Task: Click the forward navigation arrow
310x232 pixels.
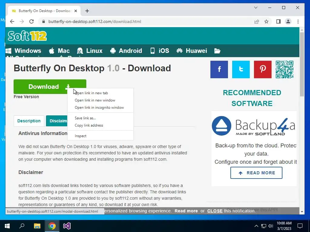Action: click(x=22, y=21)
